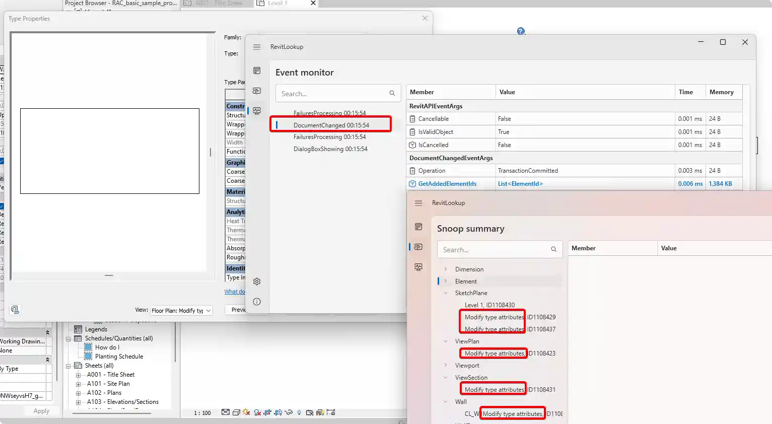Click the Temporary Hide/Isolate glasses icon
Screen dimensions: 772x424
289,412
